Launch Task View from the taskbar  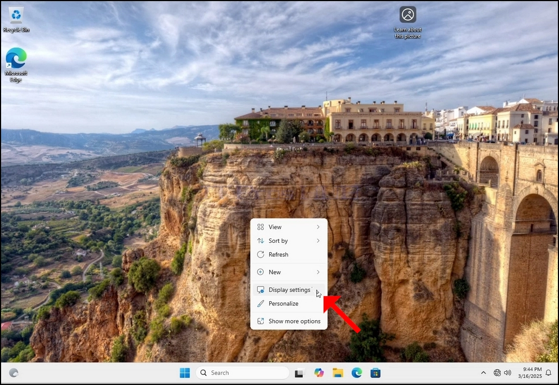pyautogui.click(x=299, y=373)
